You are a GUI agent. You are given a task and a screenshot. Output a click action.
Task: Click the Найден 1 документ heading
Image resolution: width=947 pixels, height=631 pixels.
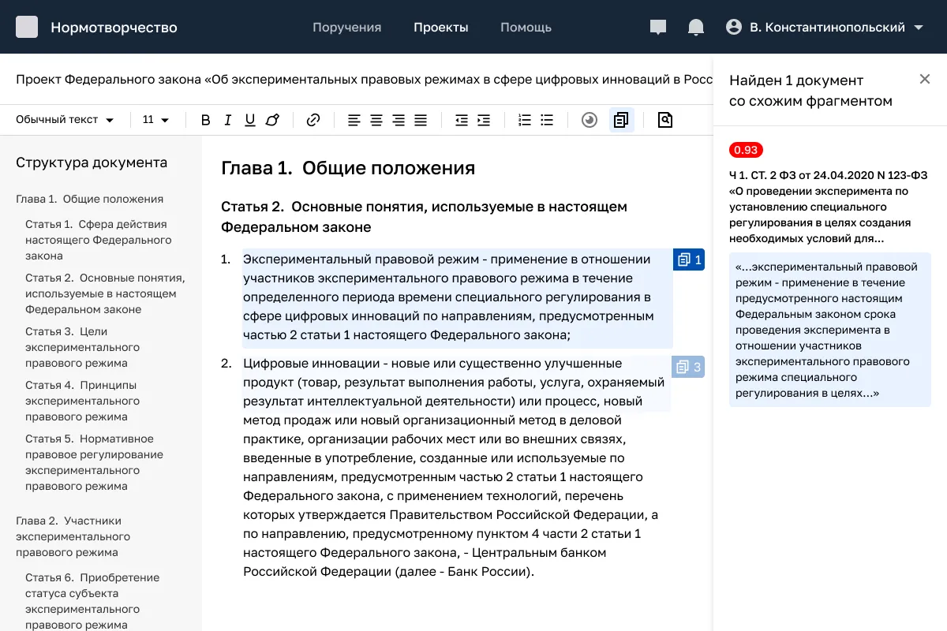pos(810,91)
